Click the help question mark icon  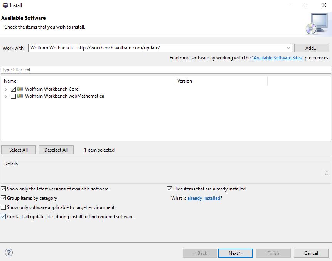(x=9, y=253)
